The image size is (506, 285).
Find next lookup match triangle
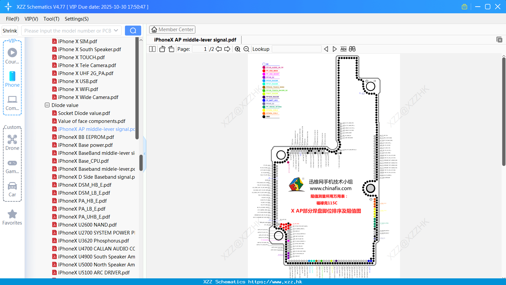tap(335, 49)
